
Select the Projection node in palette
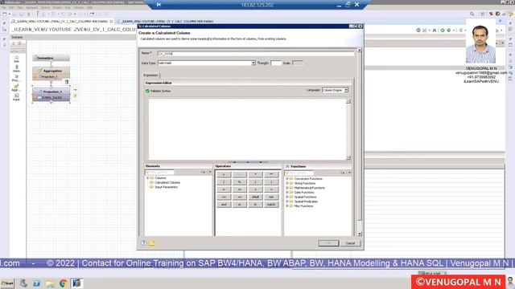click(x=16, y=78)
